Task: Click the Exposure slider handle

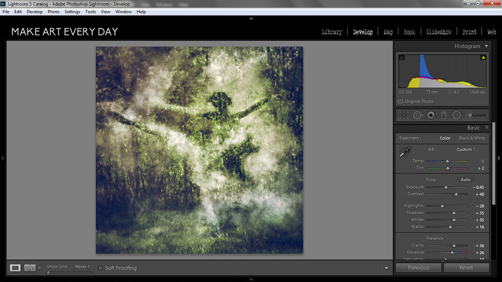Action: pyautogui.click(x=446, y=187)
